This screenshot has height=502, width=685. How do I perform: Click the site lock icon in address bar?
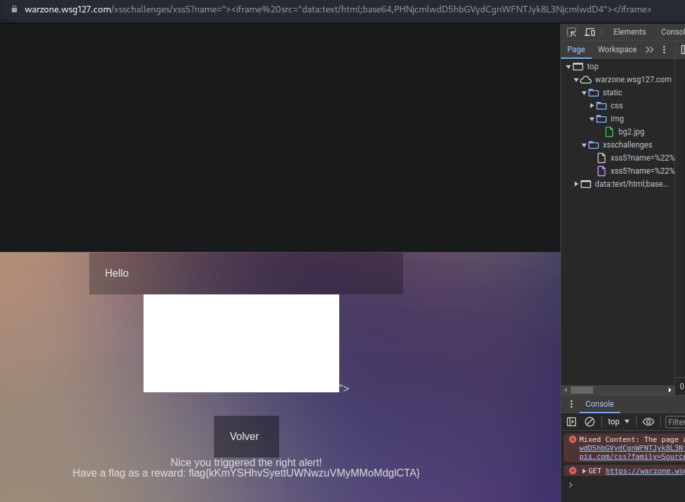[14, 10]
